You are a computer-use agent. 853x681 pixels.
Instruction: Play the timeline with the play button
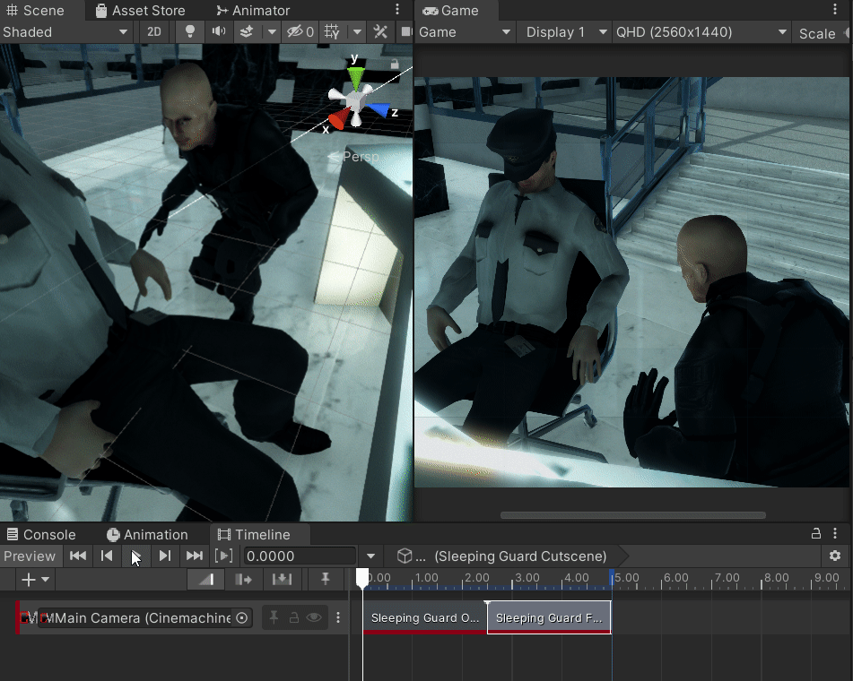point(135,556)
